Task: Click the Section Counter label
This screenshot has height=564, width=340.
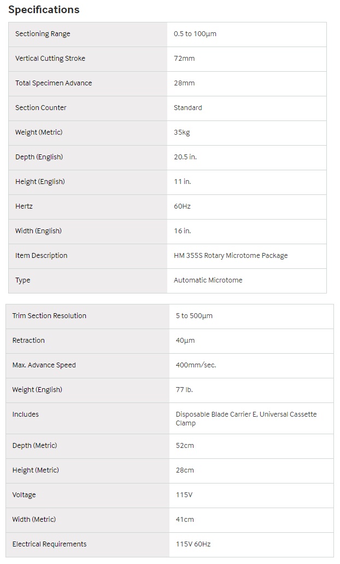Action: click(x=41, y=108)
